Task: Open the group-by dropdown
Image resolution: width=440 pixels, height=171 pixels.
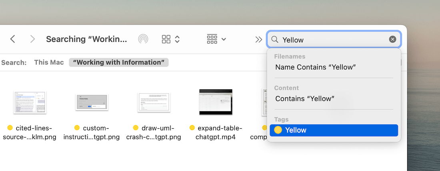Action: [x=216, y=39]
